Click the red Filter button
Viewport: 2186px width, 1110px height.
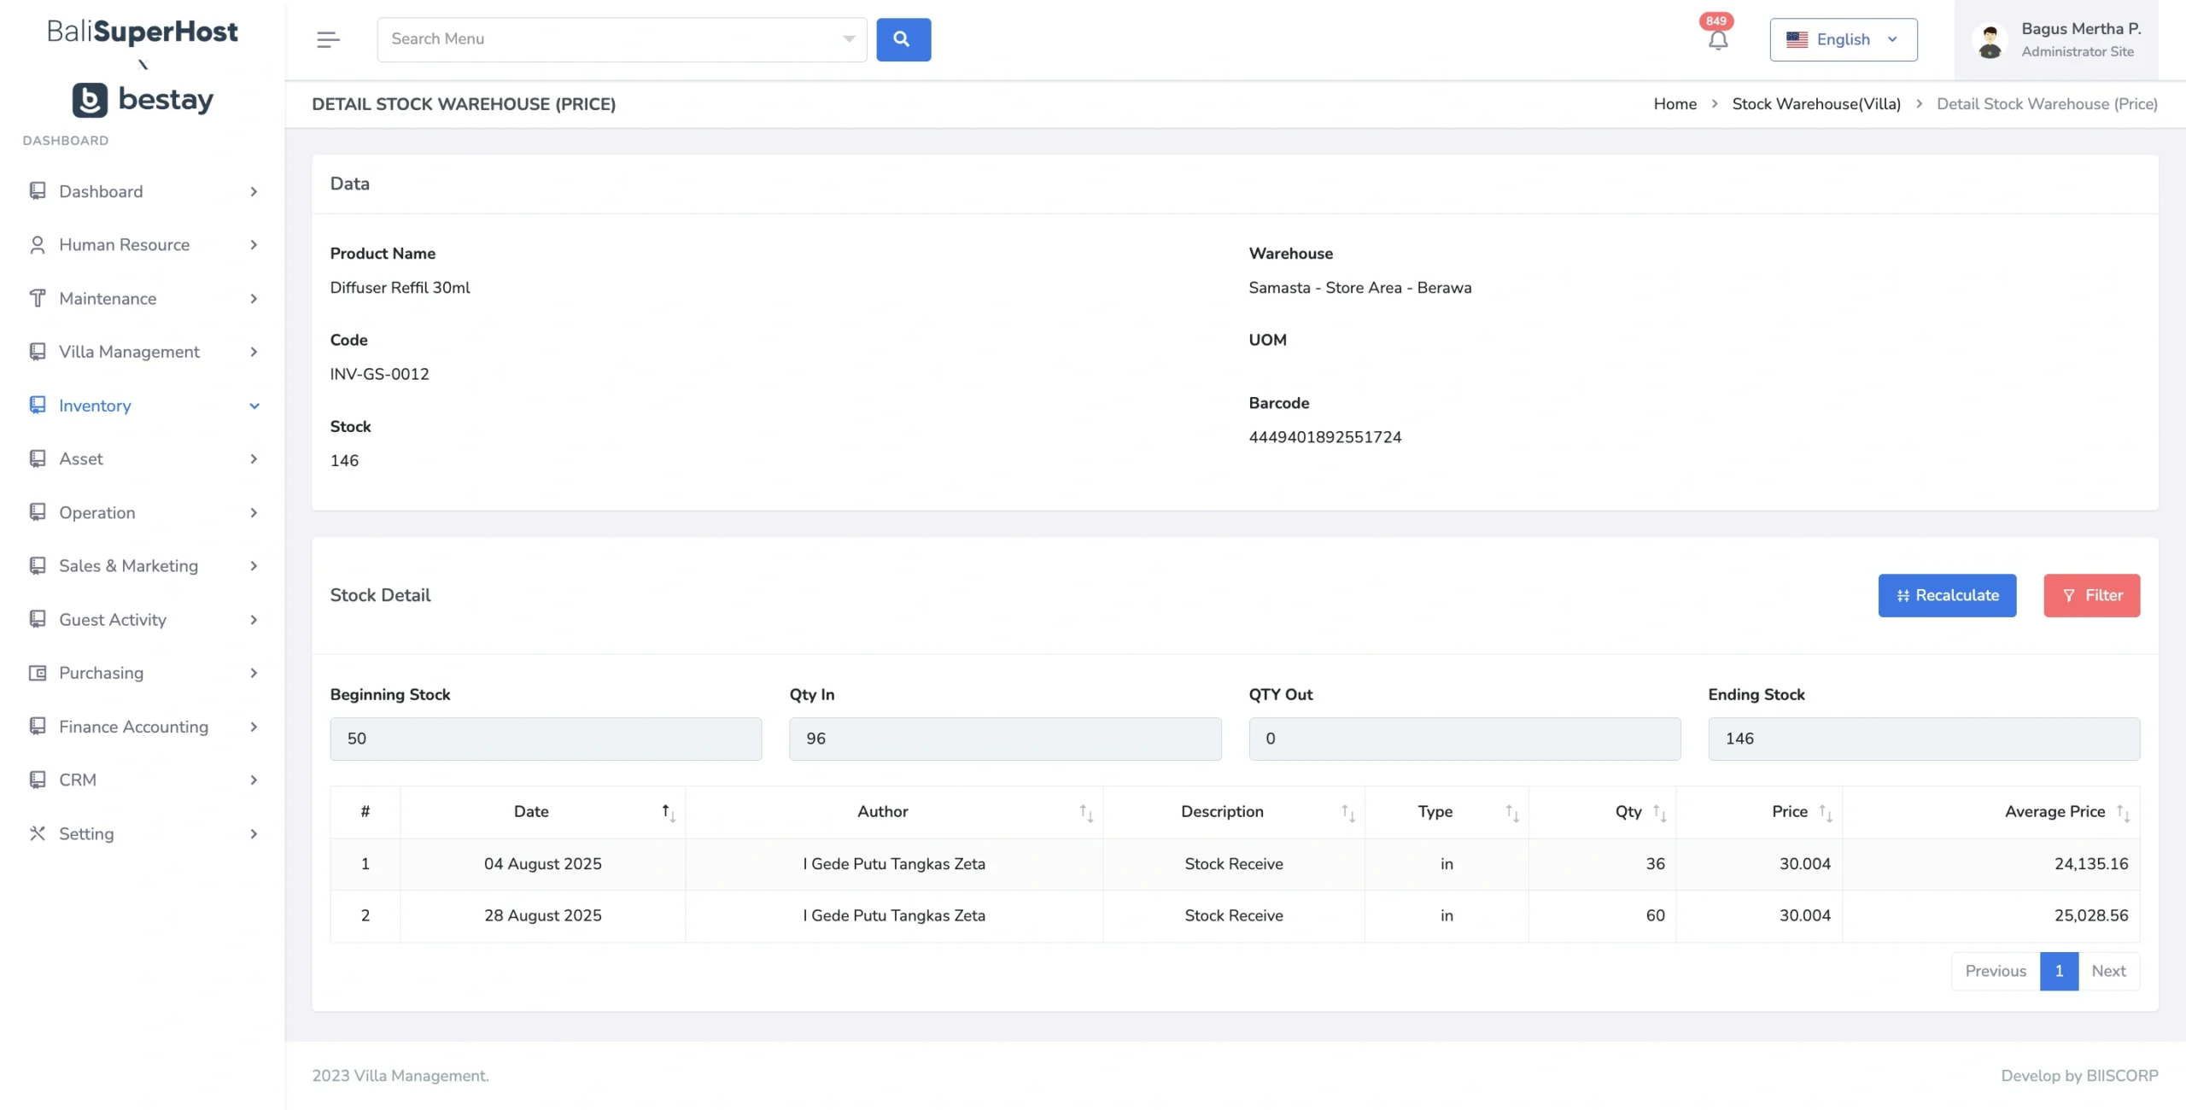pos(2091,595)
